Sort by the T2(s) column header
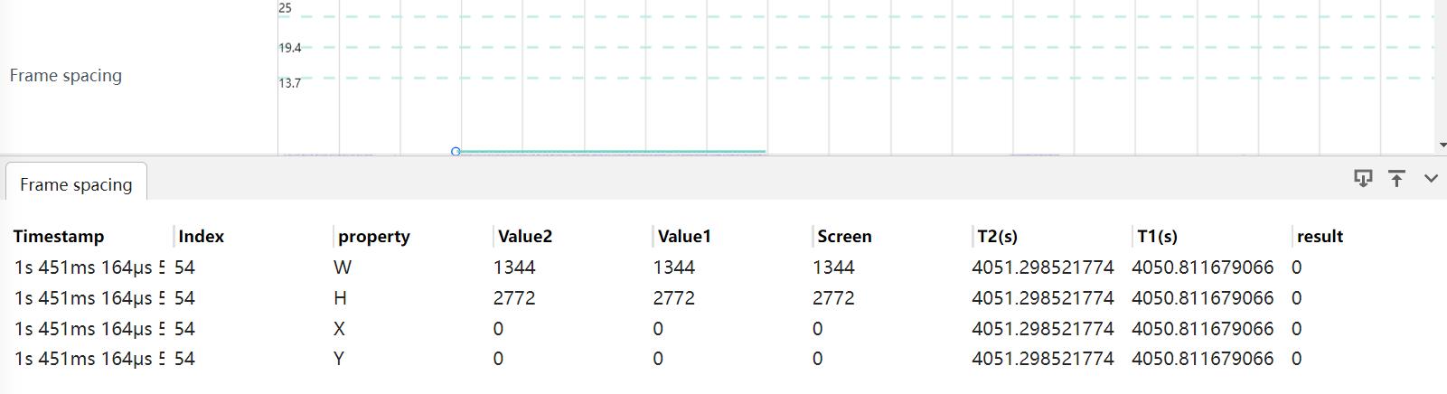The image size is (1447, 394). click(x=997, y=237)
